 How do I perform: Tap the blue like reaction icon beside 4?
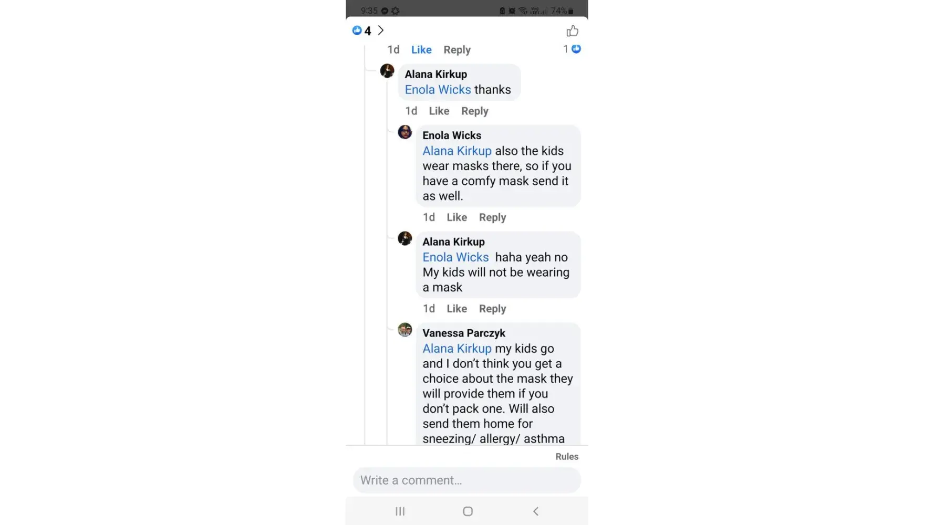pyautogui.click(x=357, y=30)
